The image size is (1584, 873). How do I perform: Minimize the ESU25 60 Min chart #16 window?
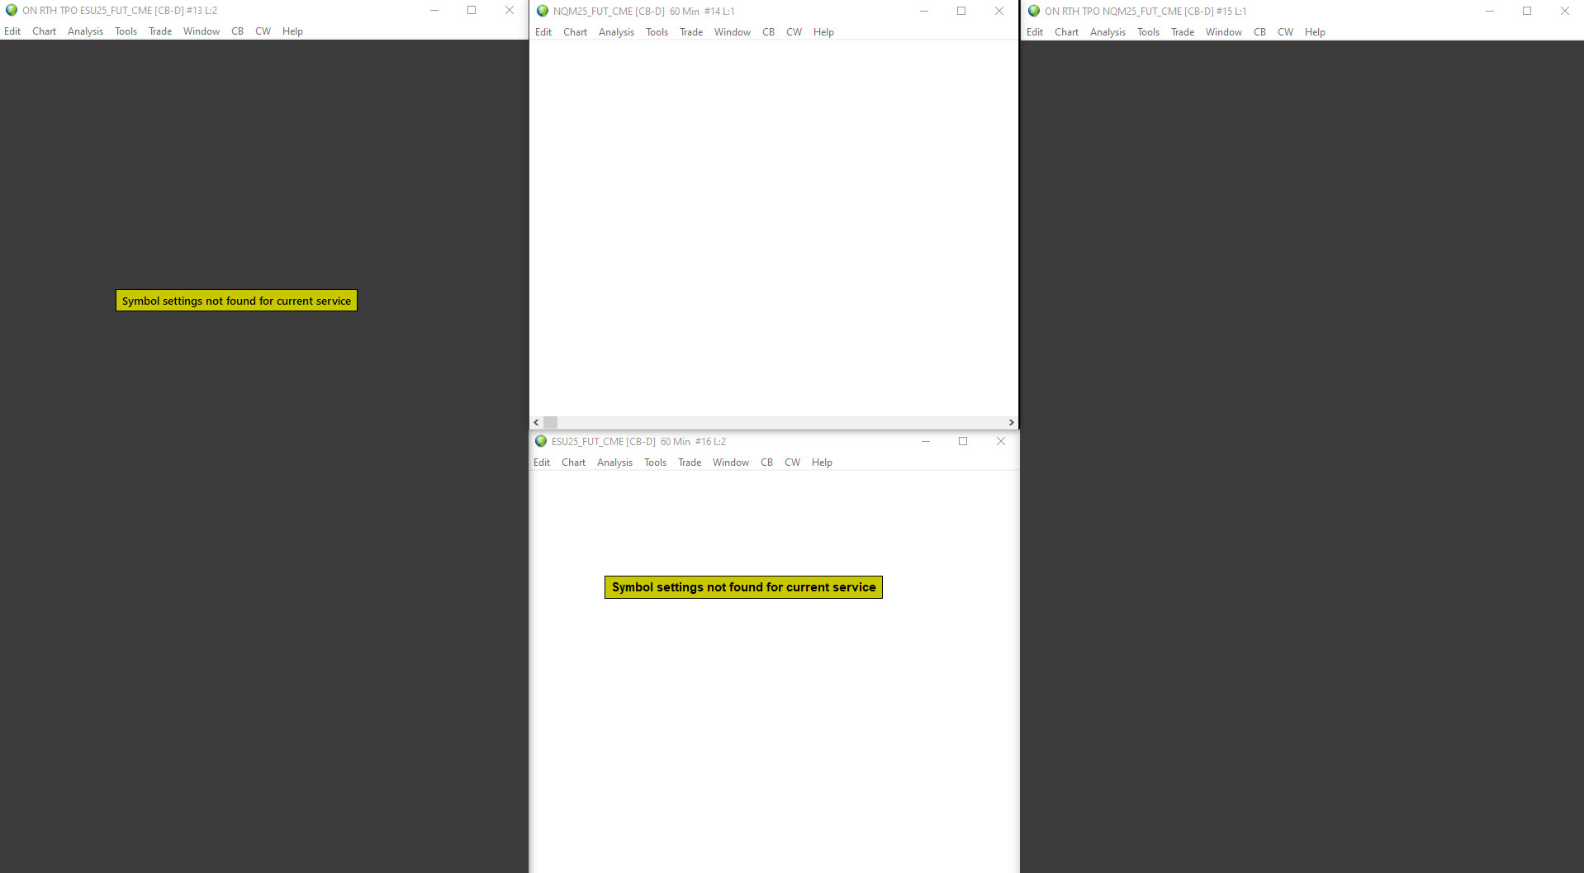point(926,442)
